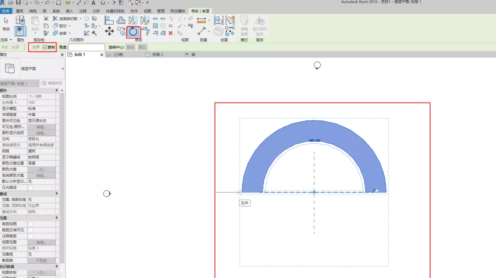
Task: Click 编辑... button for 可见性/图形
Action: click(41, 127)
